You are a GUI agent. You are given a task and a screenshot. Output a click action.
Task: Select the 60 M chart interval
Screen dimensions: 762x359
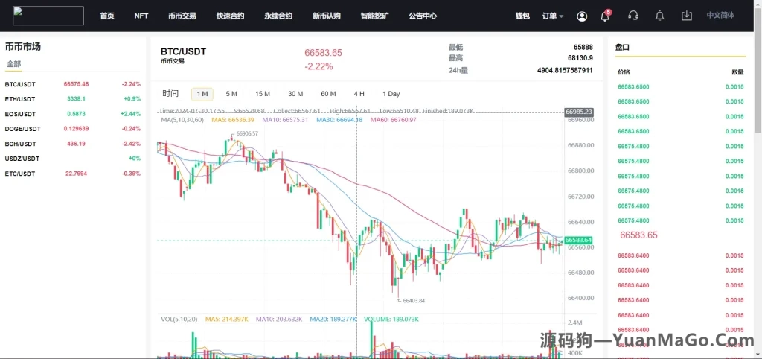[328, 94]
